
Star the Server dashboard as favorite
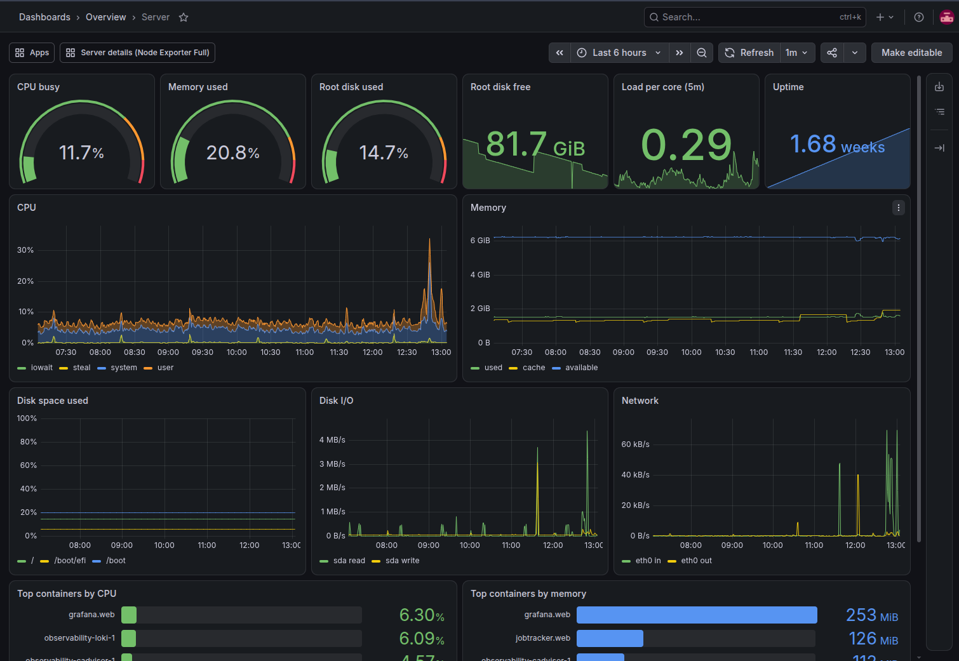[x=184, y=17]
